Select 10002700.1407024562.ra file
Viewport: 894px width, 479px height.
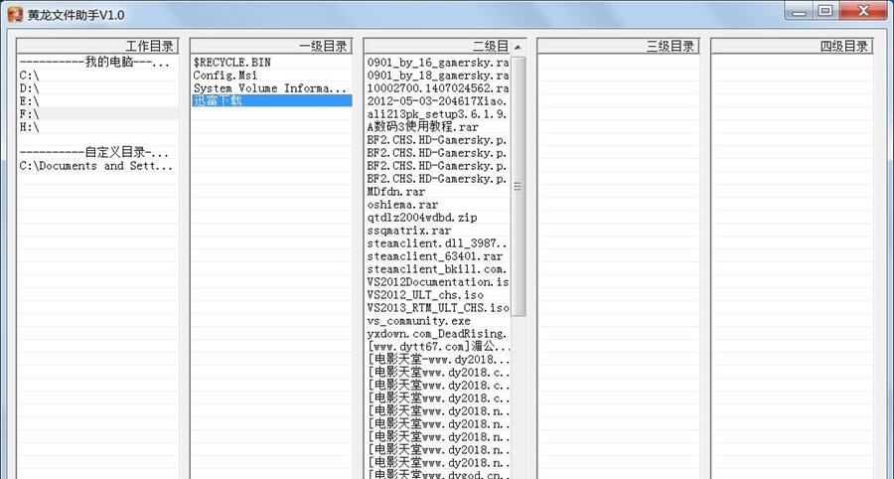point(437,88)
